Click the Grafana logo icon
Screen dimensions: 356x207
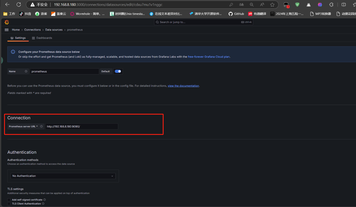7,22
